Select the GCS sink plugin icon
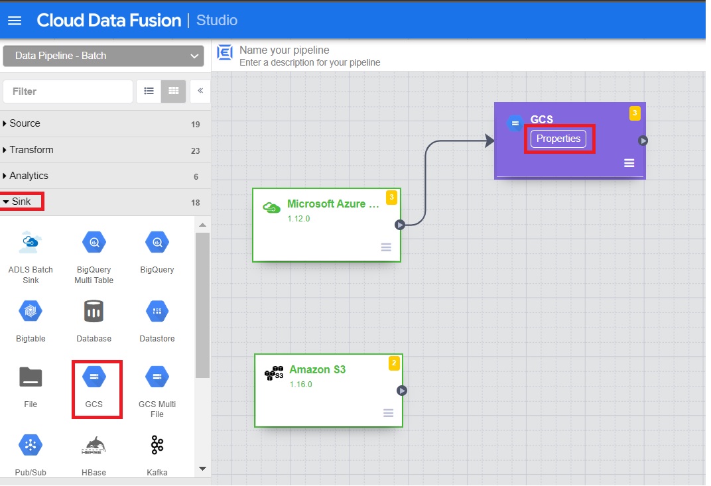Screen dimensions: 711x486 point(94,376)
